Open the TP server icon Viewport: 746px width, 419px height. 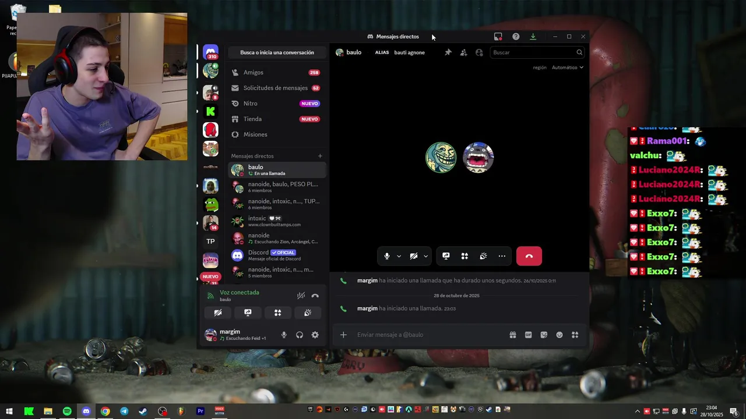pos(210,242)
